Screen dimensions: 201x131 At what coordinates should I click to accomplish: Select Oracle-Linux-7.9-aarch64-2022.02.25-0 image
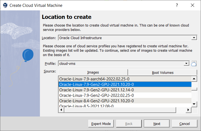[x=125, y=79]
